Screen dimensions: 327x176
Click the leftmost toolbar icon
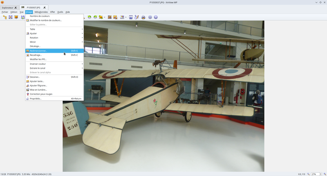(x=5, y=17)
